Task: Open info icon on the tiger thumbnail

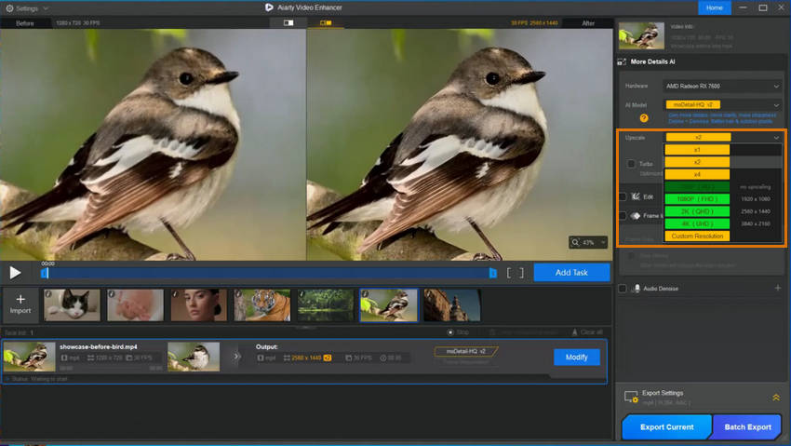Action: click(238, 293)
